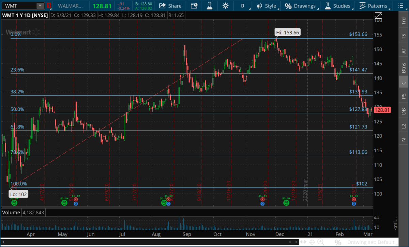Viewport: 409px width, 247px height.
Task: Click the scroll-right arrow on the time axis scrollbar
Action: pos(296,242)
